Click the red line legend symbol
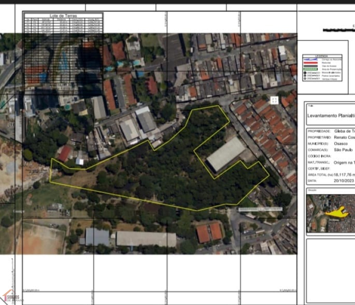355x305 pixels. tap(310, 63)
